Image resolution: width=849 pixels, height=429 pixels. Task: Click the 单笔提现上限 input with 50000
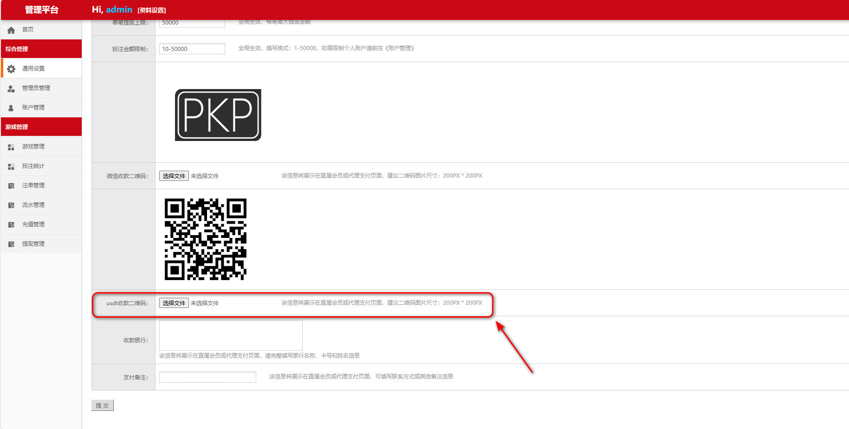pyautogui.click(x=192, y=23)
